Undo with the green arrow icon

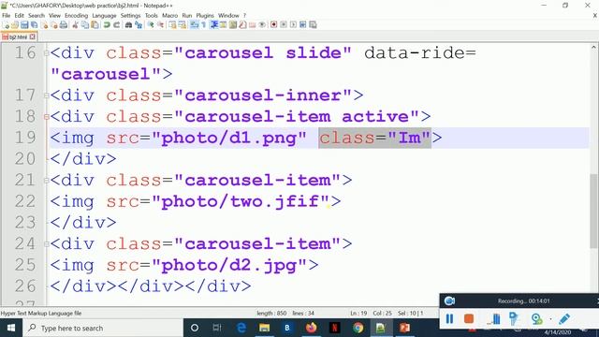click(x=106, y=25)
